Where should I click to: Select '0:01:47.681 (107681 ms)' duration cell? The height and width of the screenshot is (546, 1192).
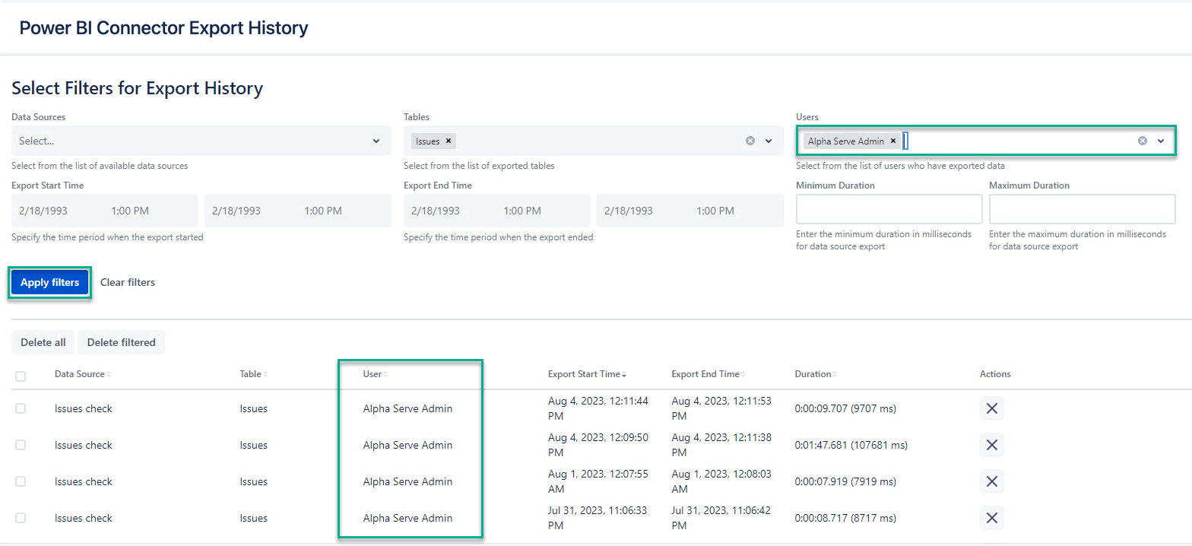[851, 445]
